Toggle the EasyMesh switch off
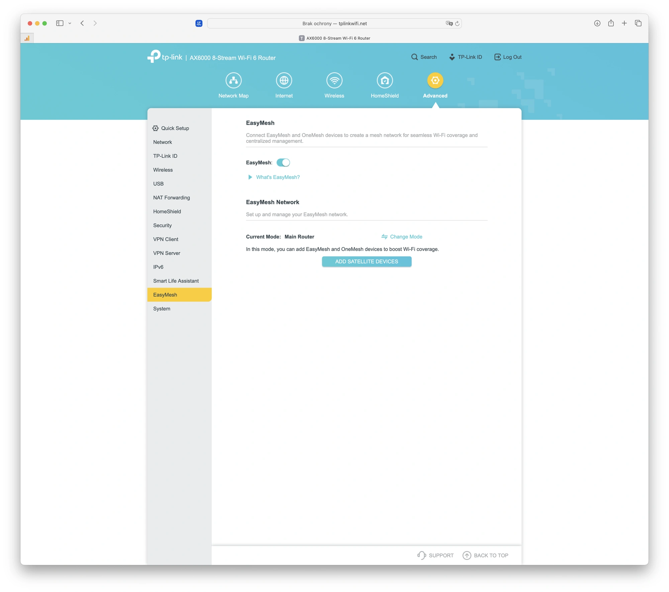Screen dimensions: 669x592 coord(283,162)
